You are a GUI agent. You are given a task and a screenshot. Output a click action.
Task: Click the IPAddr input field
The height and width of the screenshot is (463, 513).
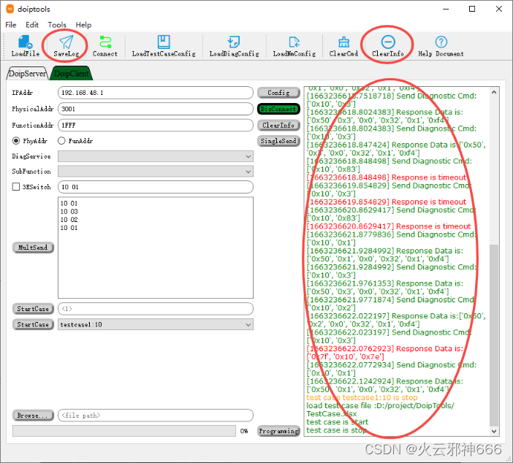coord(156,93)
